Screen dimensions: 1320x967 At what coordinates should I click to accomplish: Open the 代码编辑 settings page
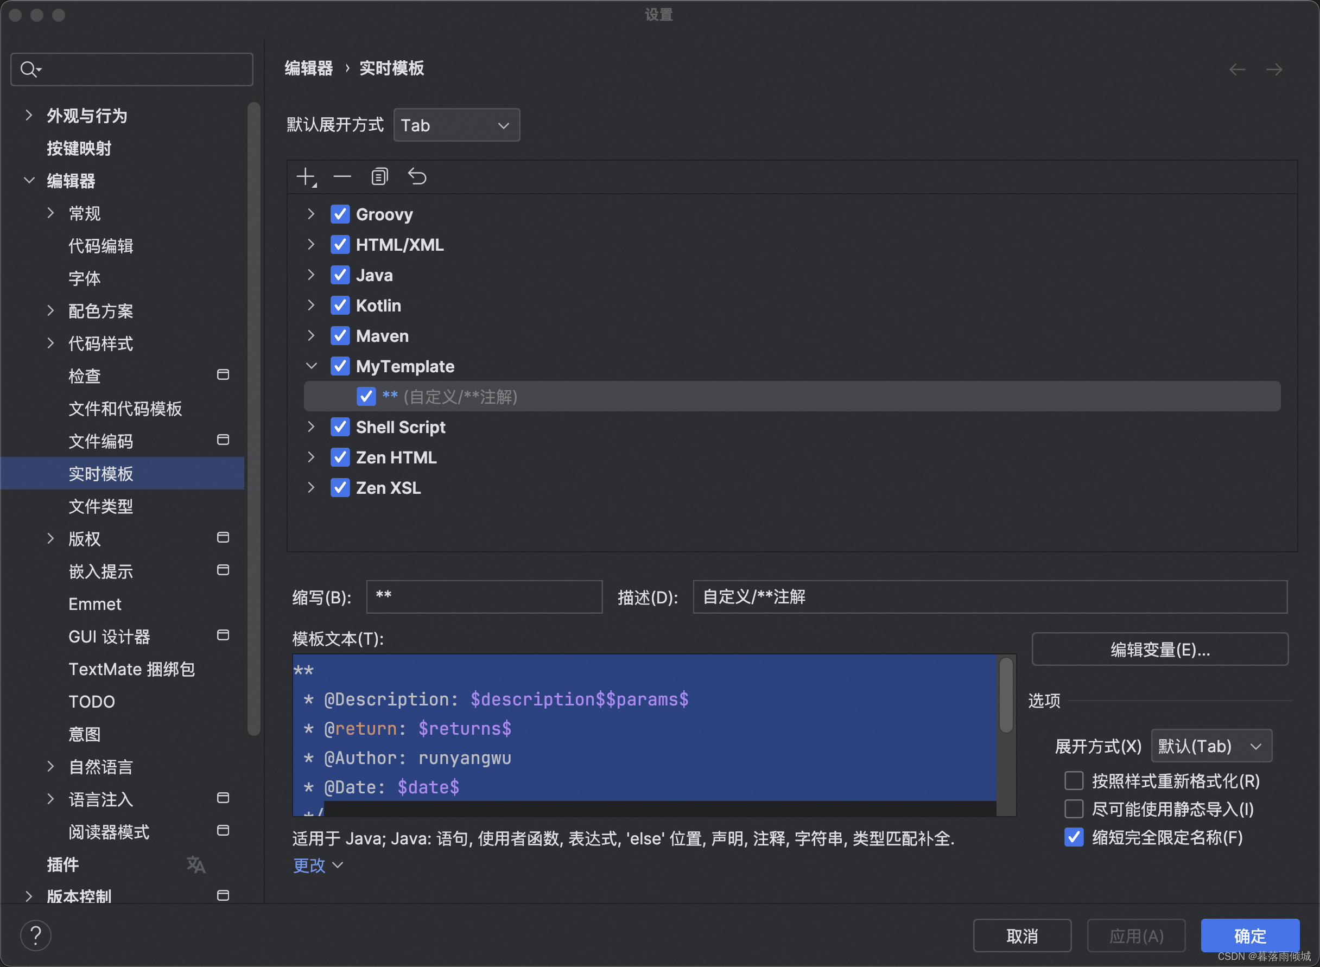point(101,246)
